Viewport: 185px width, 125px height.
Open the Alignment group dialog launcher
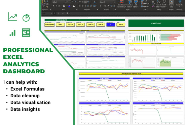click(98, 10)
